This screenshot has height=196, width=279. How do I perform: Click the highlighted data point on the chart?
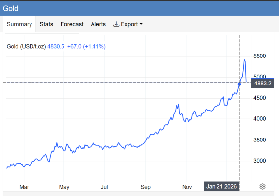click(239, 84)
